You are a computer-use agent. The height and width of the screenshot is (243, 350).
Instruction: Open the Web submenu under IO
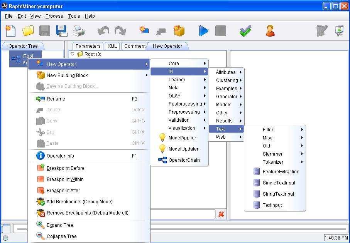click(226, 137)
